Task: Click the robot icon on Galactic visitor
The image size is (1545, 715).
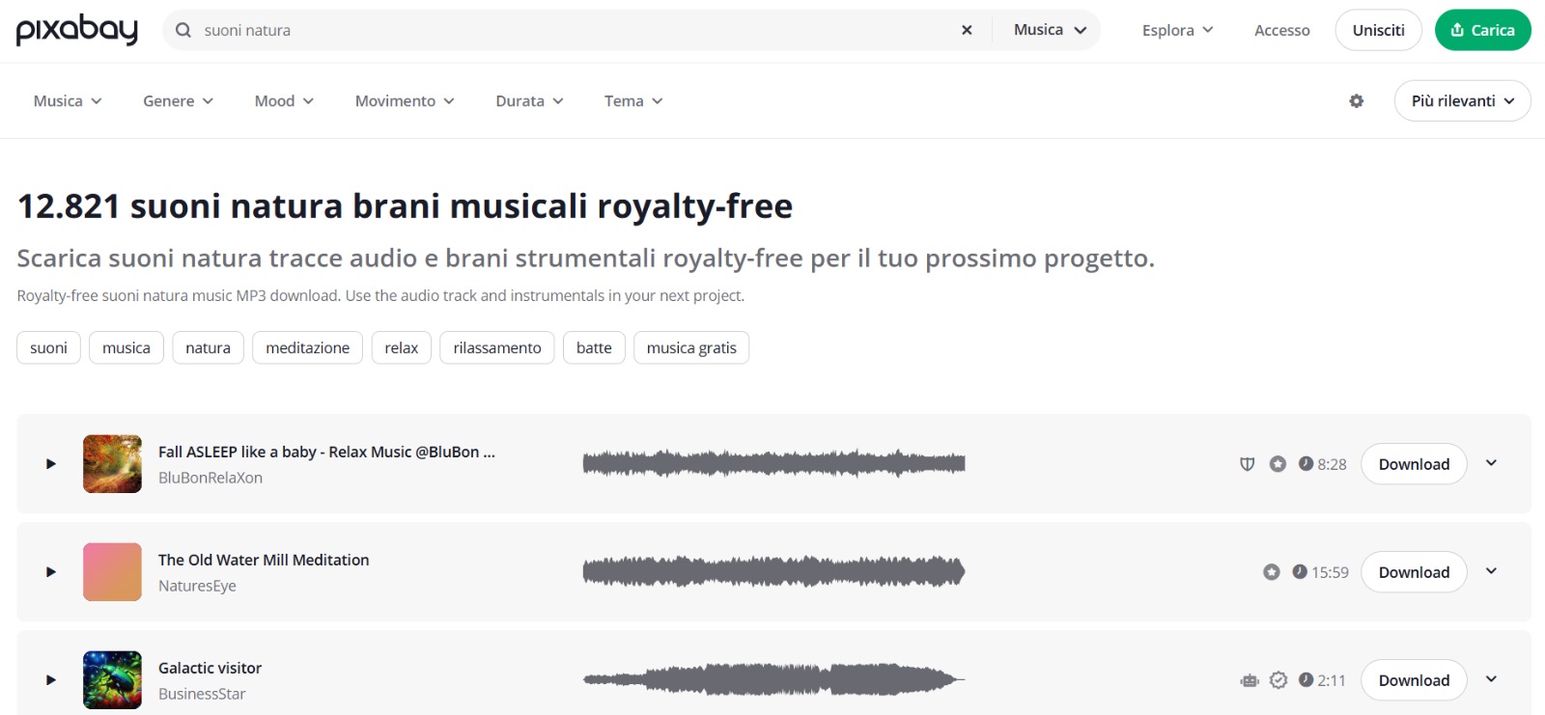Action: point(1250,680)
